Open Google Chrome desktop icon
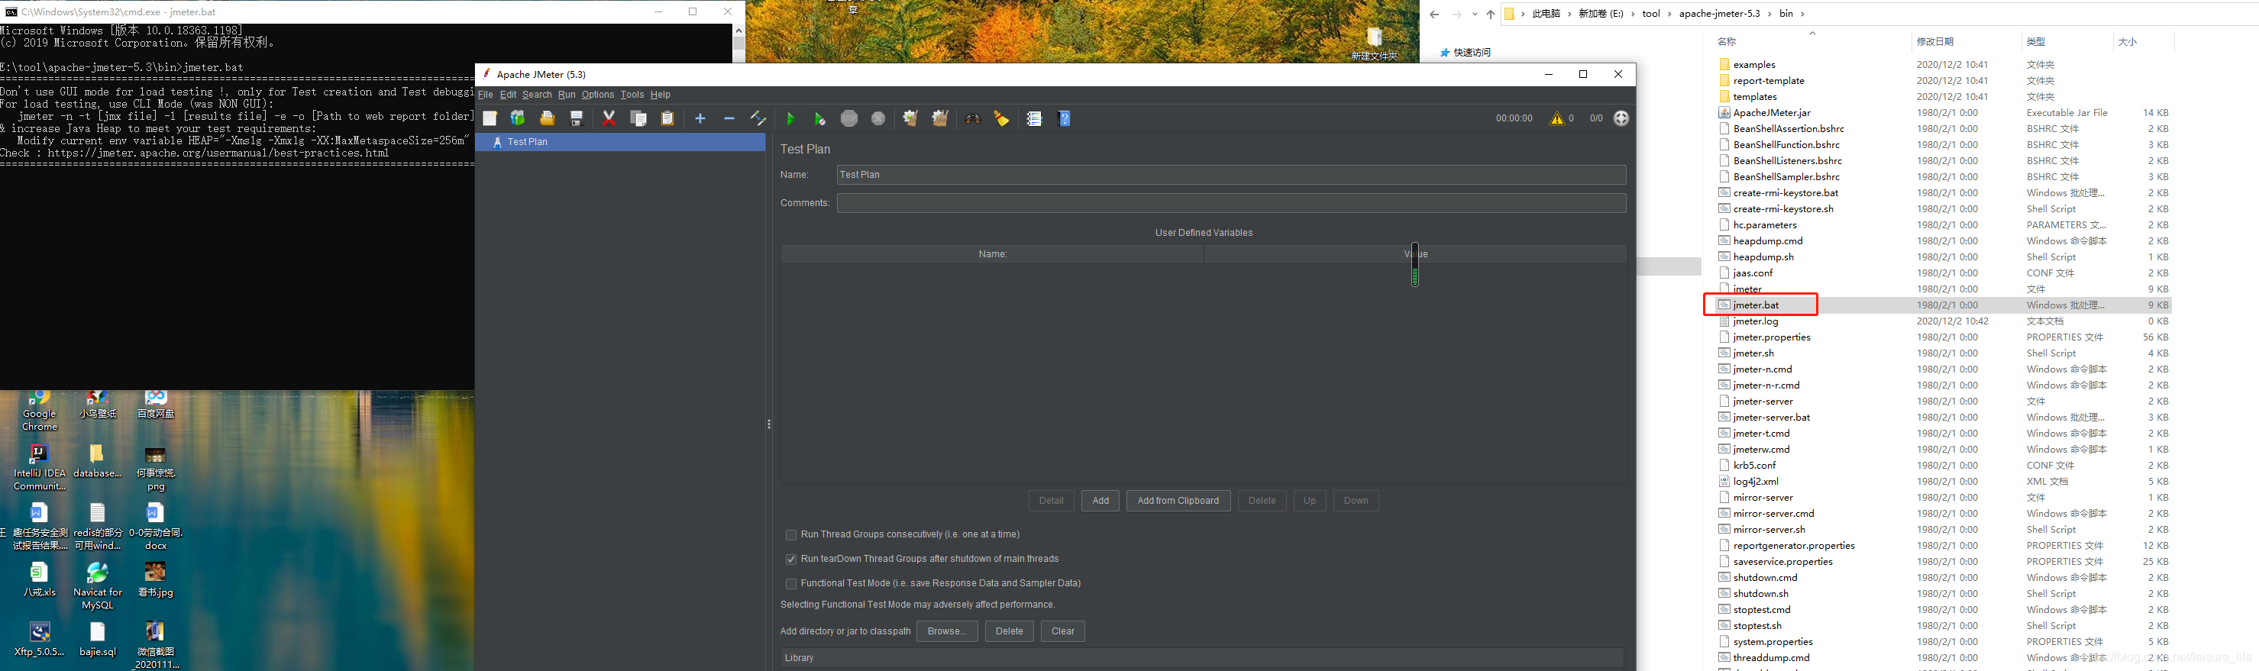The width and height of the screenshot is (2259, 671). pyautogui.click(x=40, y=411)
